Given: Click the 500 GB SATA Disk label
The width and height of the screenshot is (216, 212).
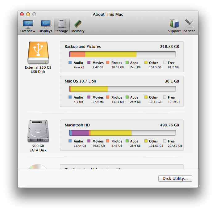Looking at the screenshot, I should 38,148.
